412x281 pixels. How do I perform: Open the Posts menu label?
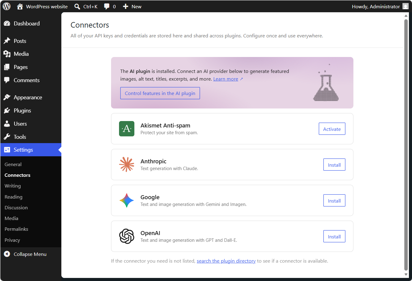[20, 41]
